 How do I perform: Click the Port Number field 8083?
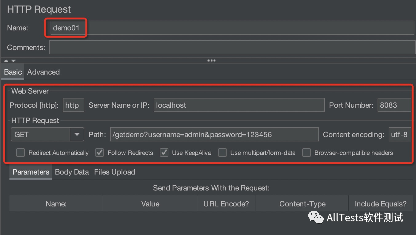click(x=394, y=105)
